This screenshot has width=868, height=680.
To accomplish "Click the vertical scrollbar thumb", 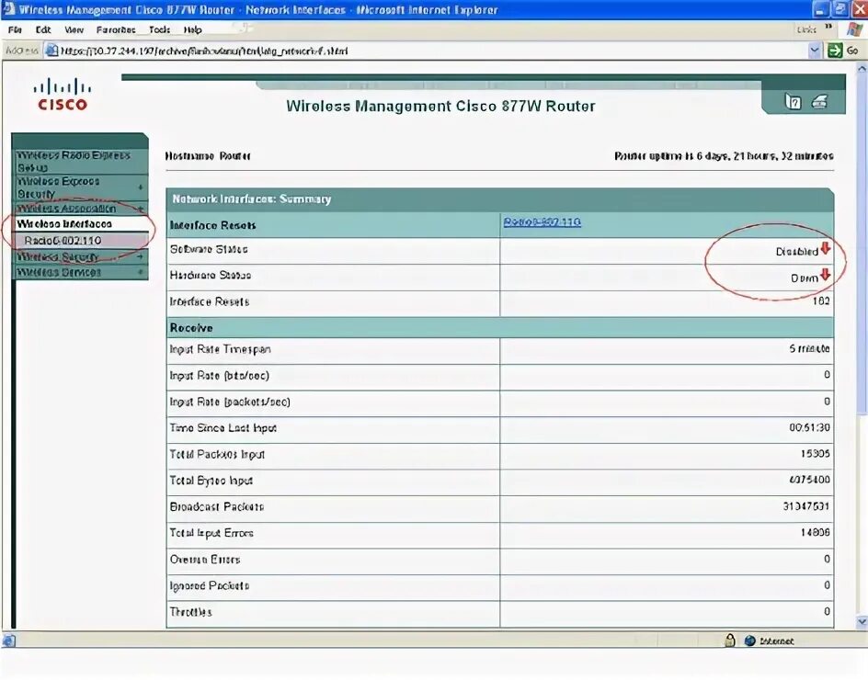I will 862,244.
